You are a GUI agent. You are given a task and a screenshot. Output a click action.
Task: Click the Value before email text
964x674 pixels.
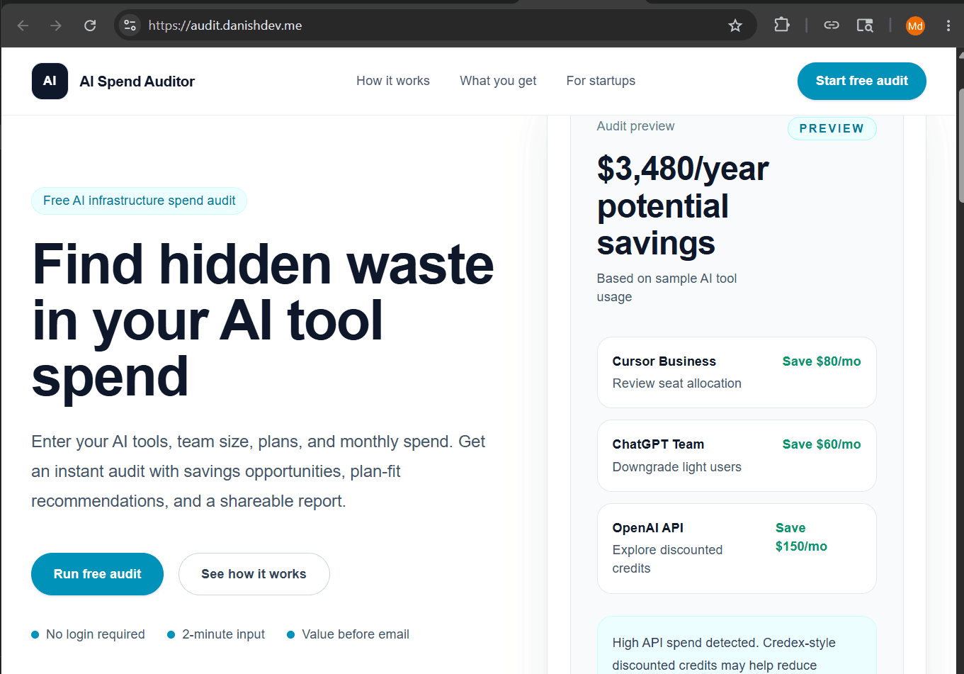356,634
